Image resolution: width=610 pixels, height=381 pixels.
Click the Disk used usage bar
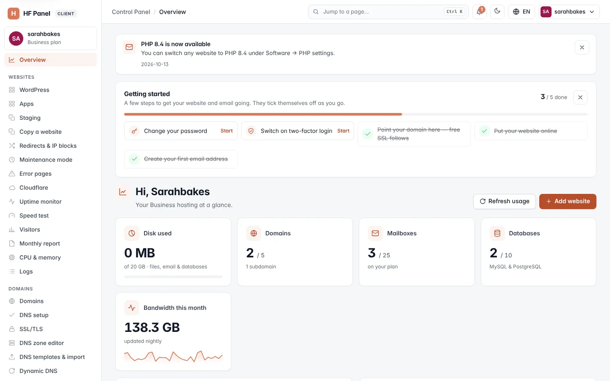173,277
